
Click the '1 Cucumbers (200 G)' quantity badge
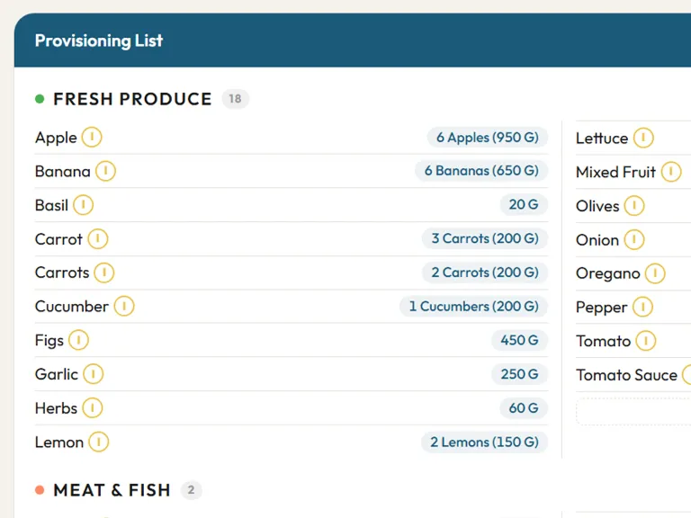coord(473,307)
